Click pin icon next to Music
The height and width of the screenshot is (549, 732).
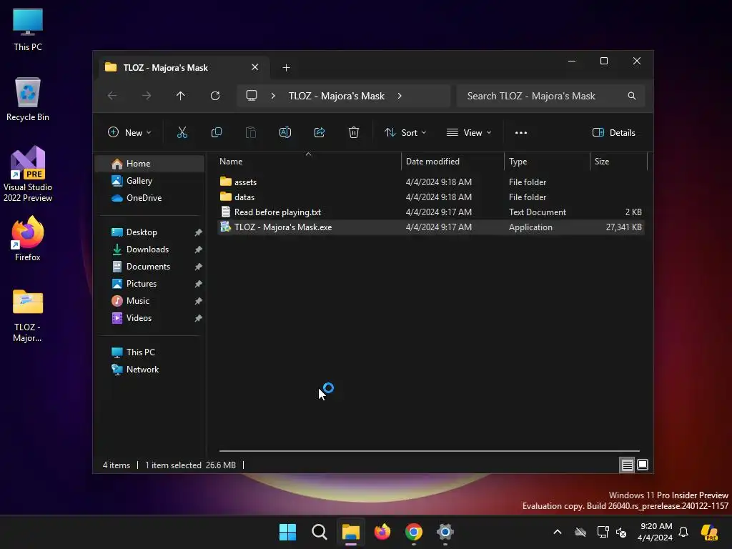coord(199,301)
